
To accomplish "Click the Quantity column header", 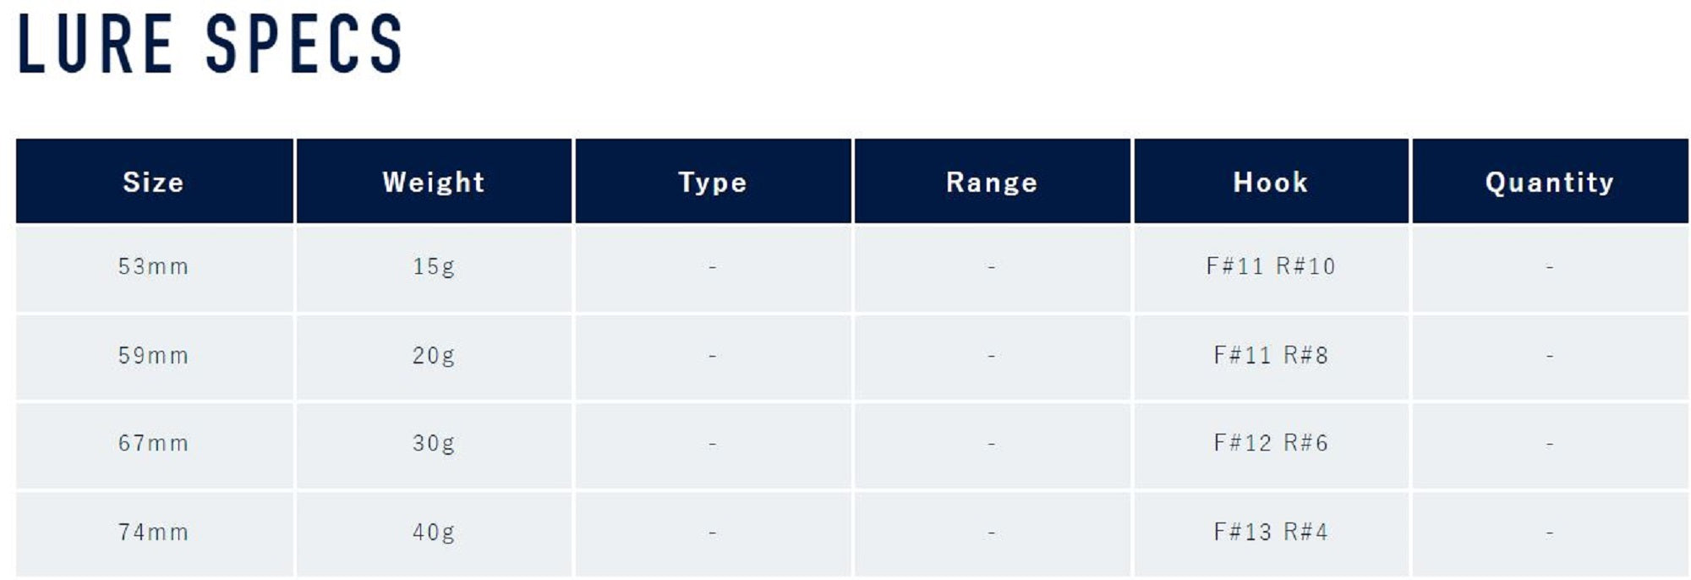I will 1550,182.
